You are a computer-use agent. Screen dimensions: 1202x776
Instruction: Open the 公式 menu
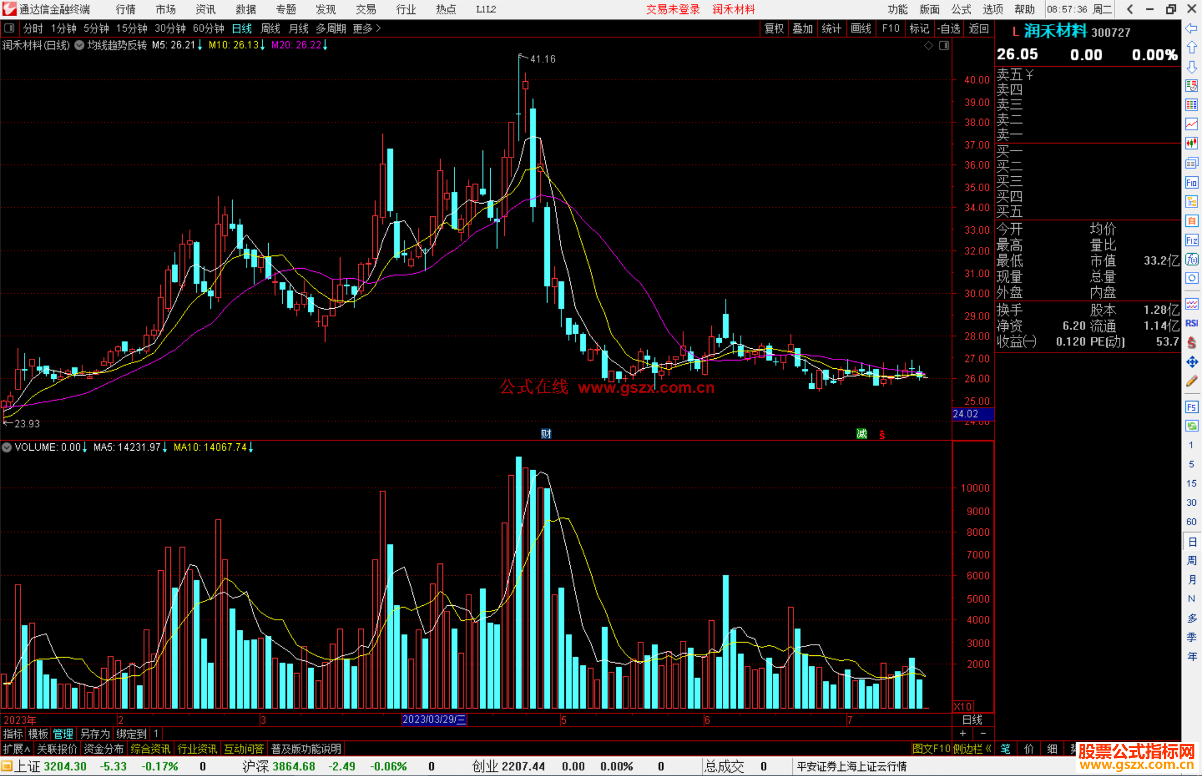tap(960, 9)
